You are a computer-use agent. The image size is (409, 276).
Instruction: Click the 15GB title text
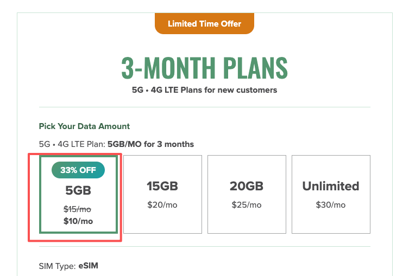(162, 187)
